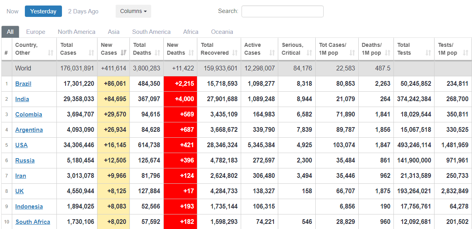The height and width of the screenshot is (229, 472).
Task: Click the South Africa link
Action: pyautogui.click(x=33, y=222)
